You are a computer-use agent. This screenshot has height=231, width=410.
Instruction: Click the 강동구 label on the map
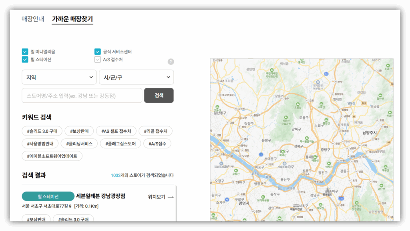click(x=345, y=171)
